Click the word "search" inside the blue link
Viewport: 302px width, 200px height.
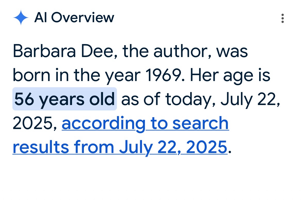click(200, 123)
